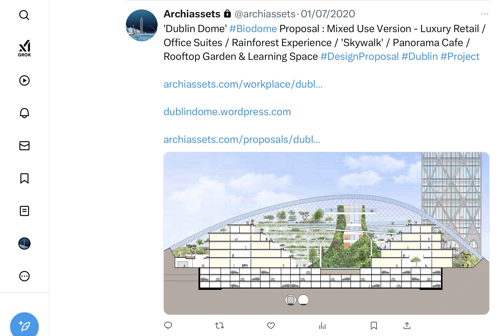Screen dimensions: 504x336
Task: Reply to the Archiassets tweet
Action: tap(168, 325)
